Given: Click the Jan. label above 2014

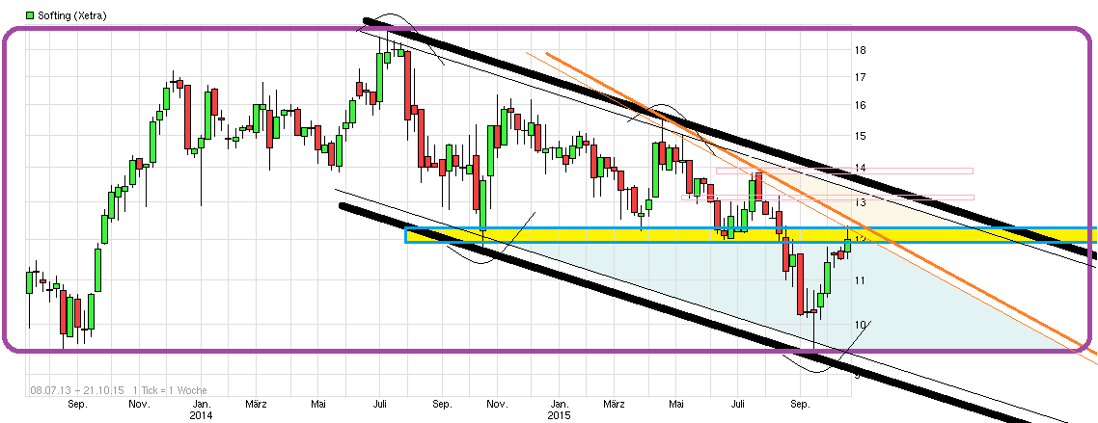Looking at the screenshot, I should click(201, 404).
